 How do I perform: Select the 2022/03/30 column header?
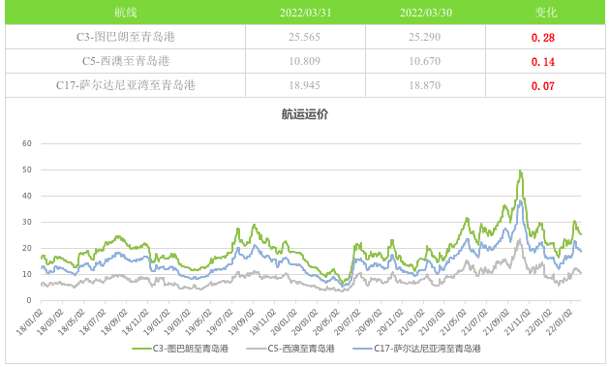click(426, 13)
